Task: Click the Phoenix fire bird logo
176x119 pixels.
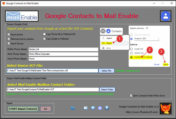Action: click(x=165, y=108)
